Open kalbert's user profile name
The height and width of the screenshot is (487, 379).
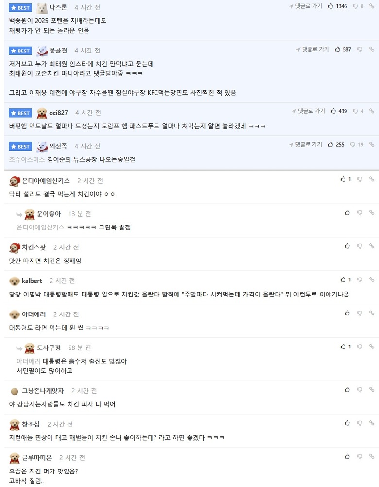coord(32,281)
